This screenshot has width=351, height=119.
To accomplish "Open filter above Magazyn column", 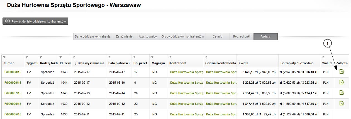I will point(152,57).
